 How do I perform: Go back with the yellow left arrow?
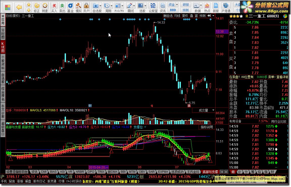[x=19, y=7]
